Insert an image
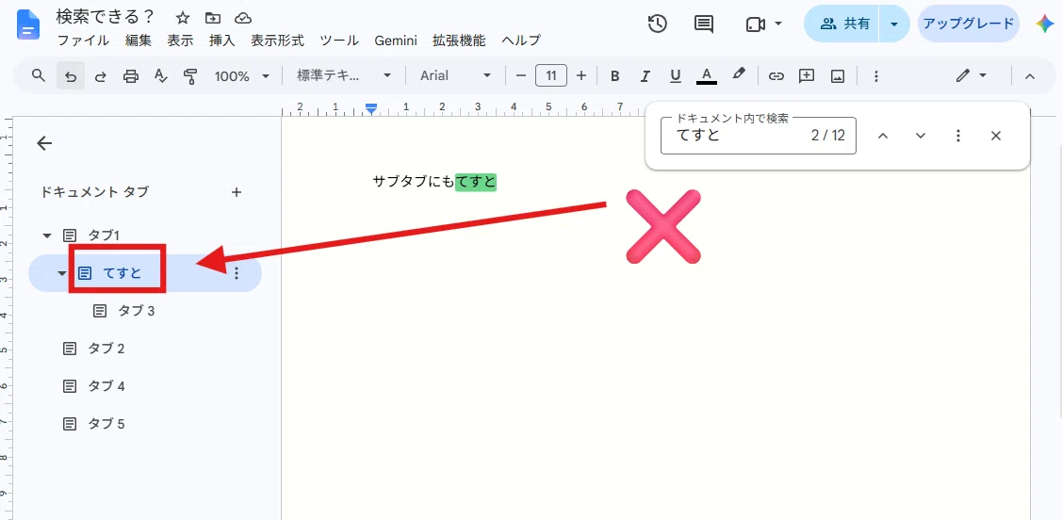Viewport: 1062px width, 520px height. click(x=838, y=75)
